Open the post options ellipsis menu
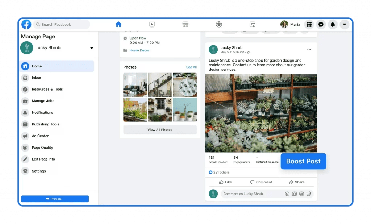 [x=309, y=49]
